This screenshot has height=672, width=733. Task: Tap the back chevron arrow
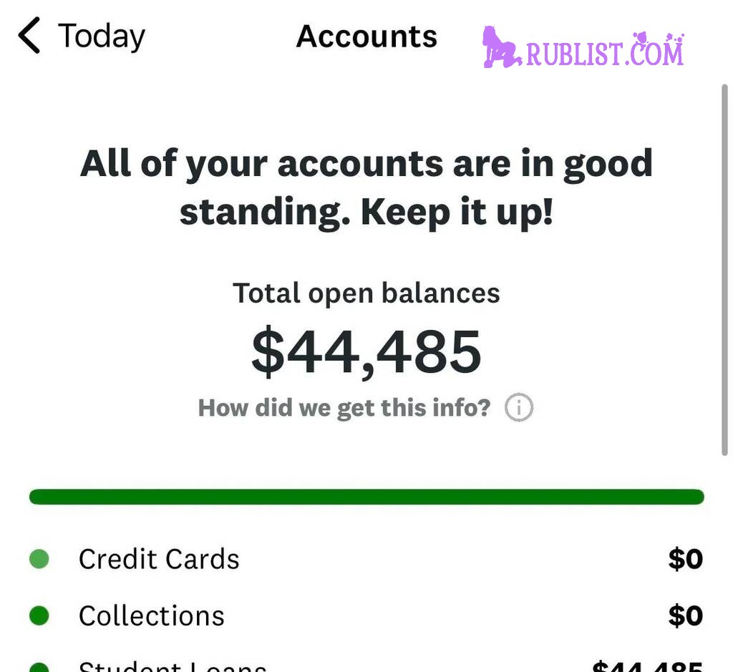[x=29, y=36]
